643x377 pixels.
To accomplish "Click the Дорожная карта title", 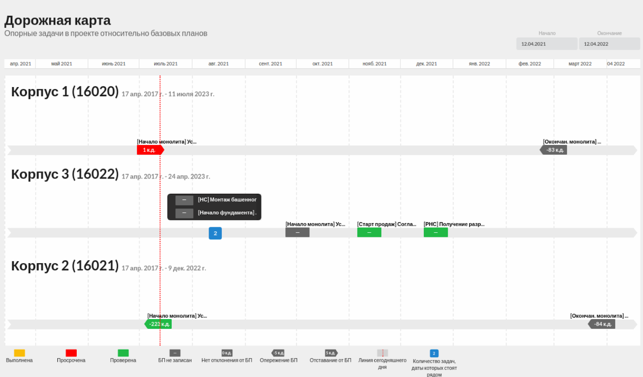I will point(57,20).
